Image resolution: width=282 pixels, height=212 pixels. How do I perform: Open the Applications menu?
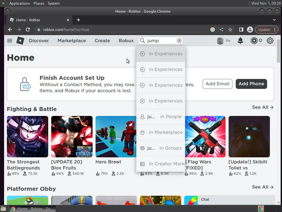point(20,3)
